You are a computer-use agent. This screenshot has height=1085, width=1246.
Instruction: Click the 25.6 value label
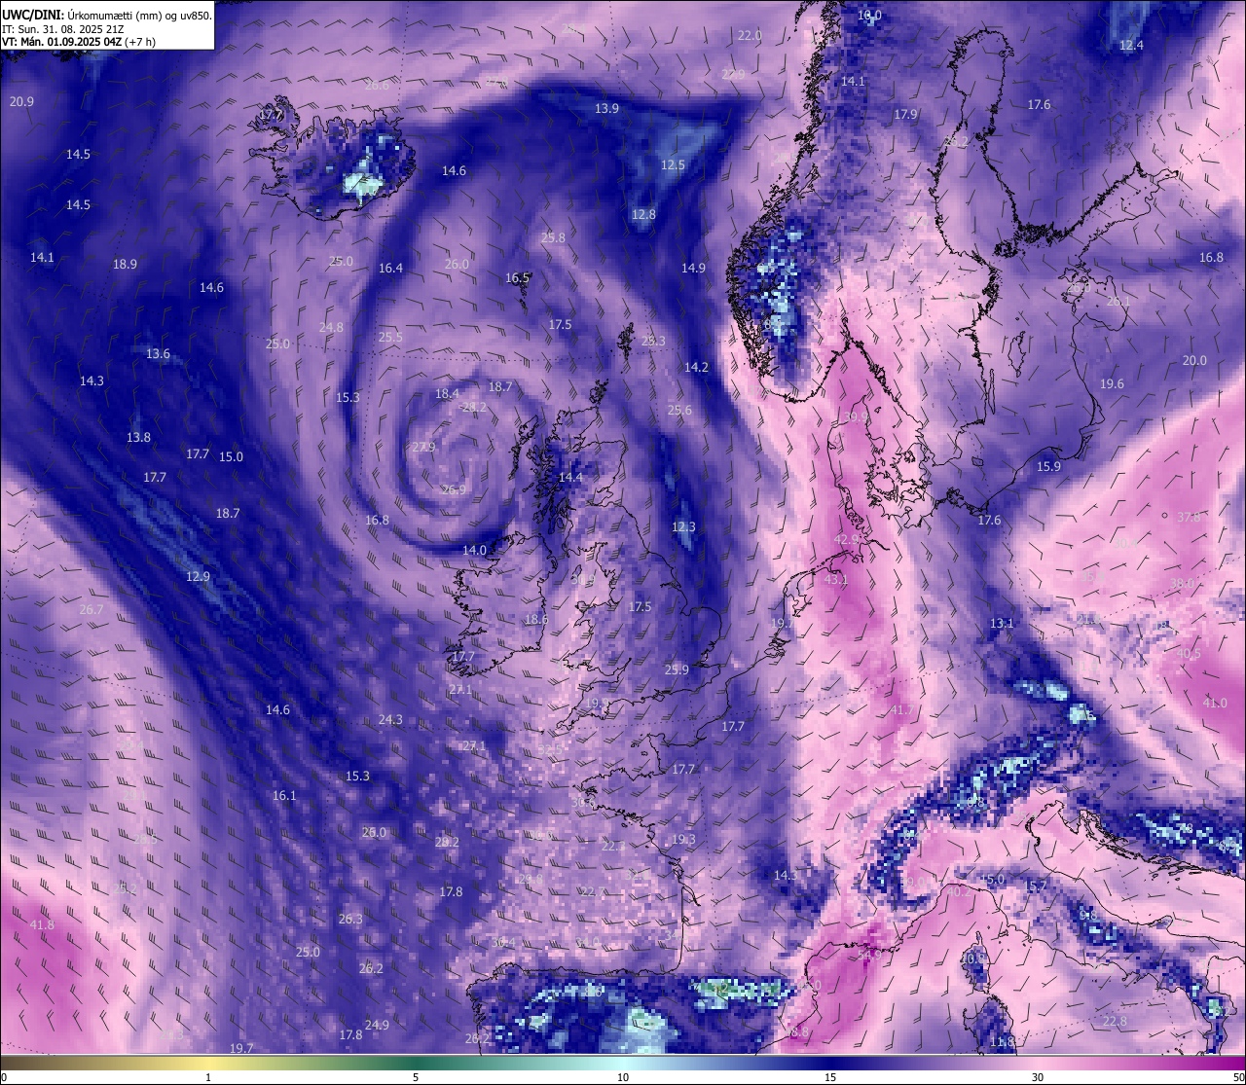(679, 410)
